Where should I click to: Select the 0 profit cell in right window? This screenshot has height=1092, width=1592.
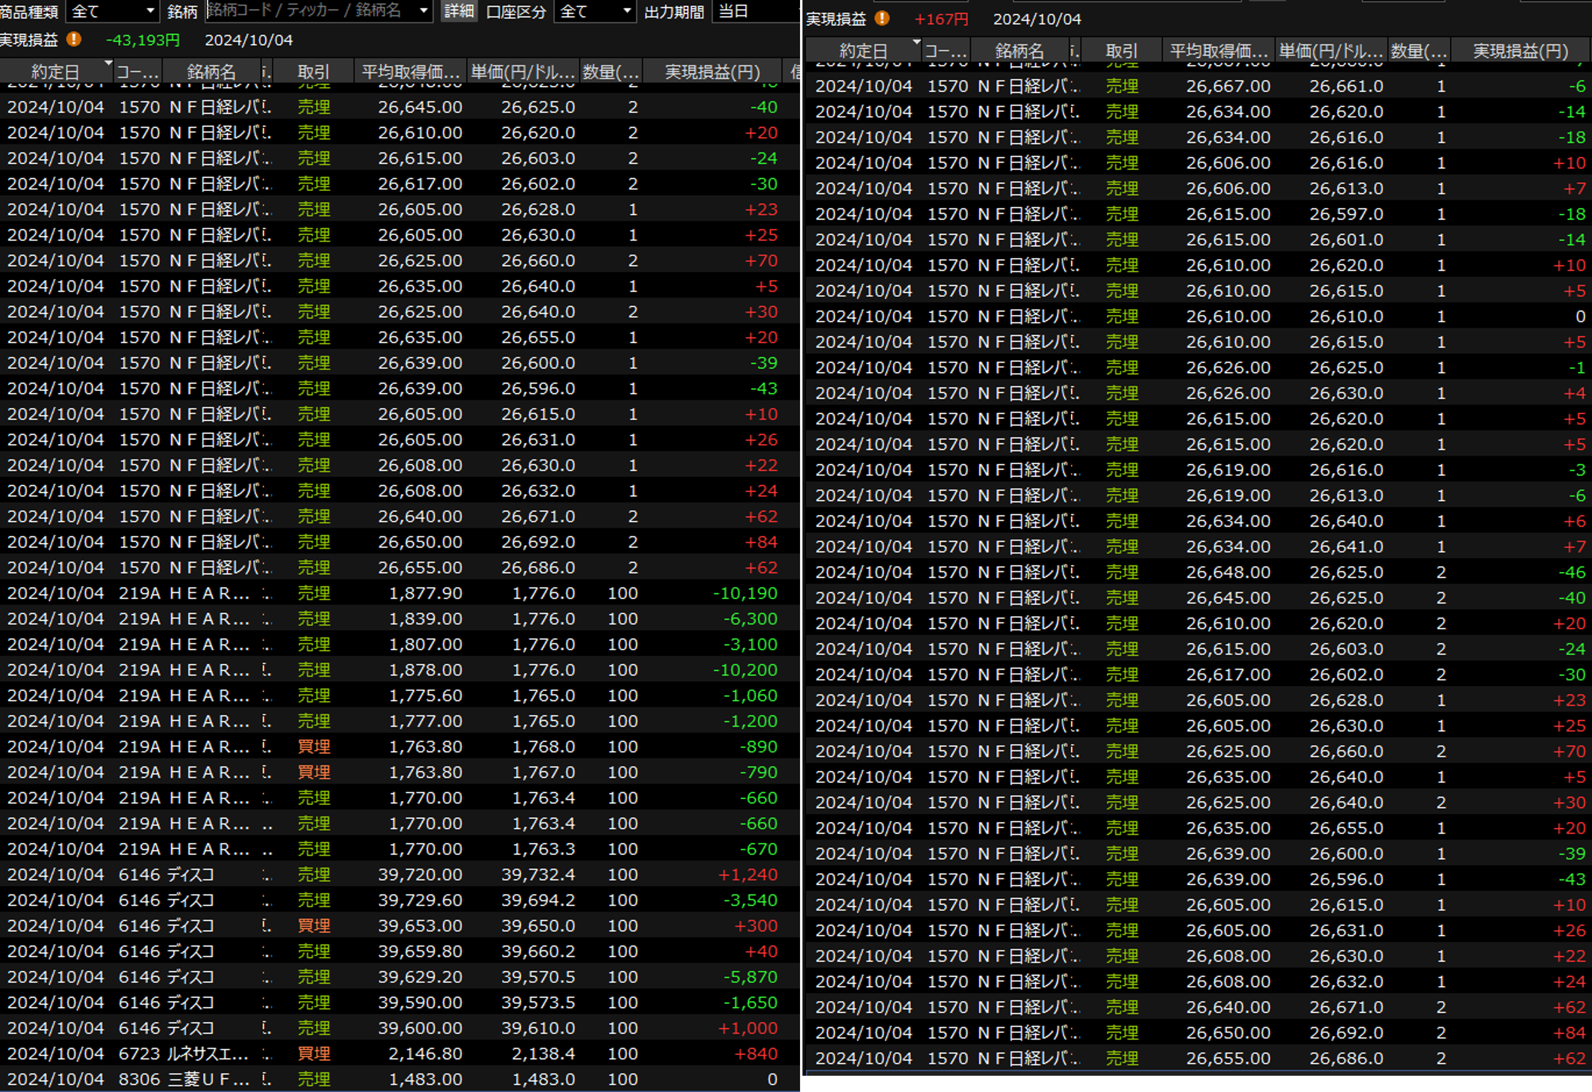[x=1580, y=316]
